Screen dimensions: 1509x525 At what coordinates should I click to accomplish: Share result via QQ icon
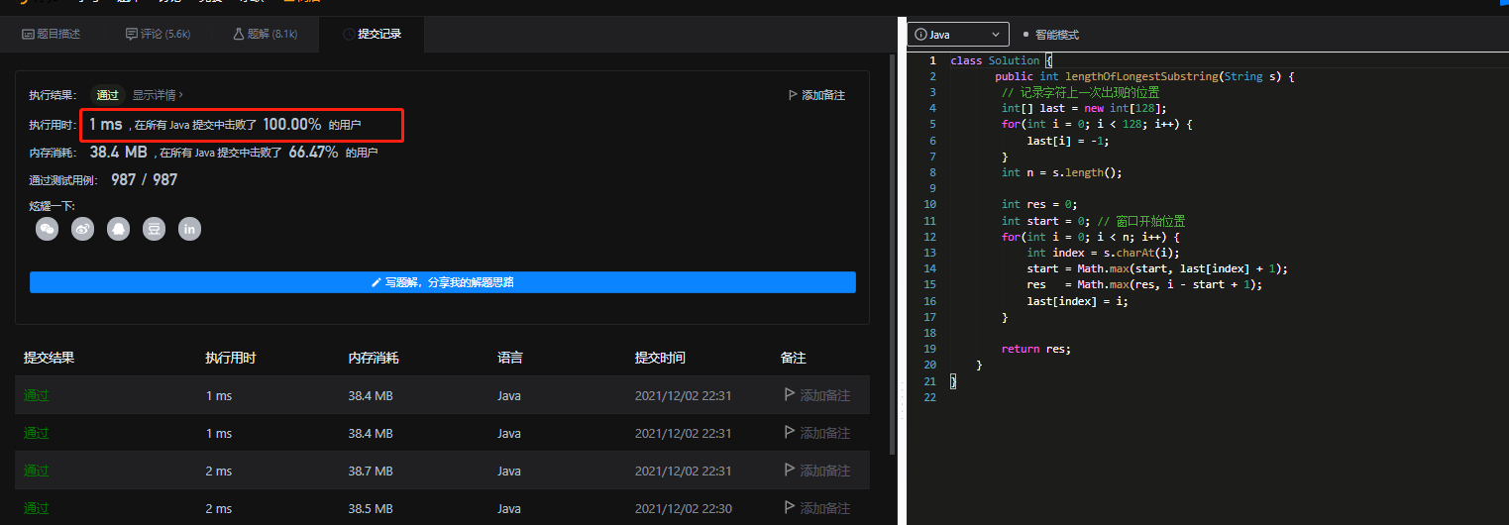(x=118, y=229)
